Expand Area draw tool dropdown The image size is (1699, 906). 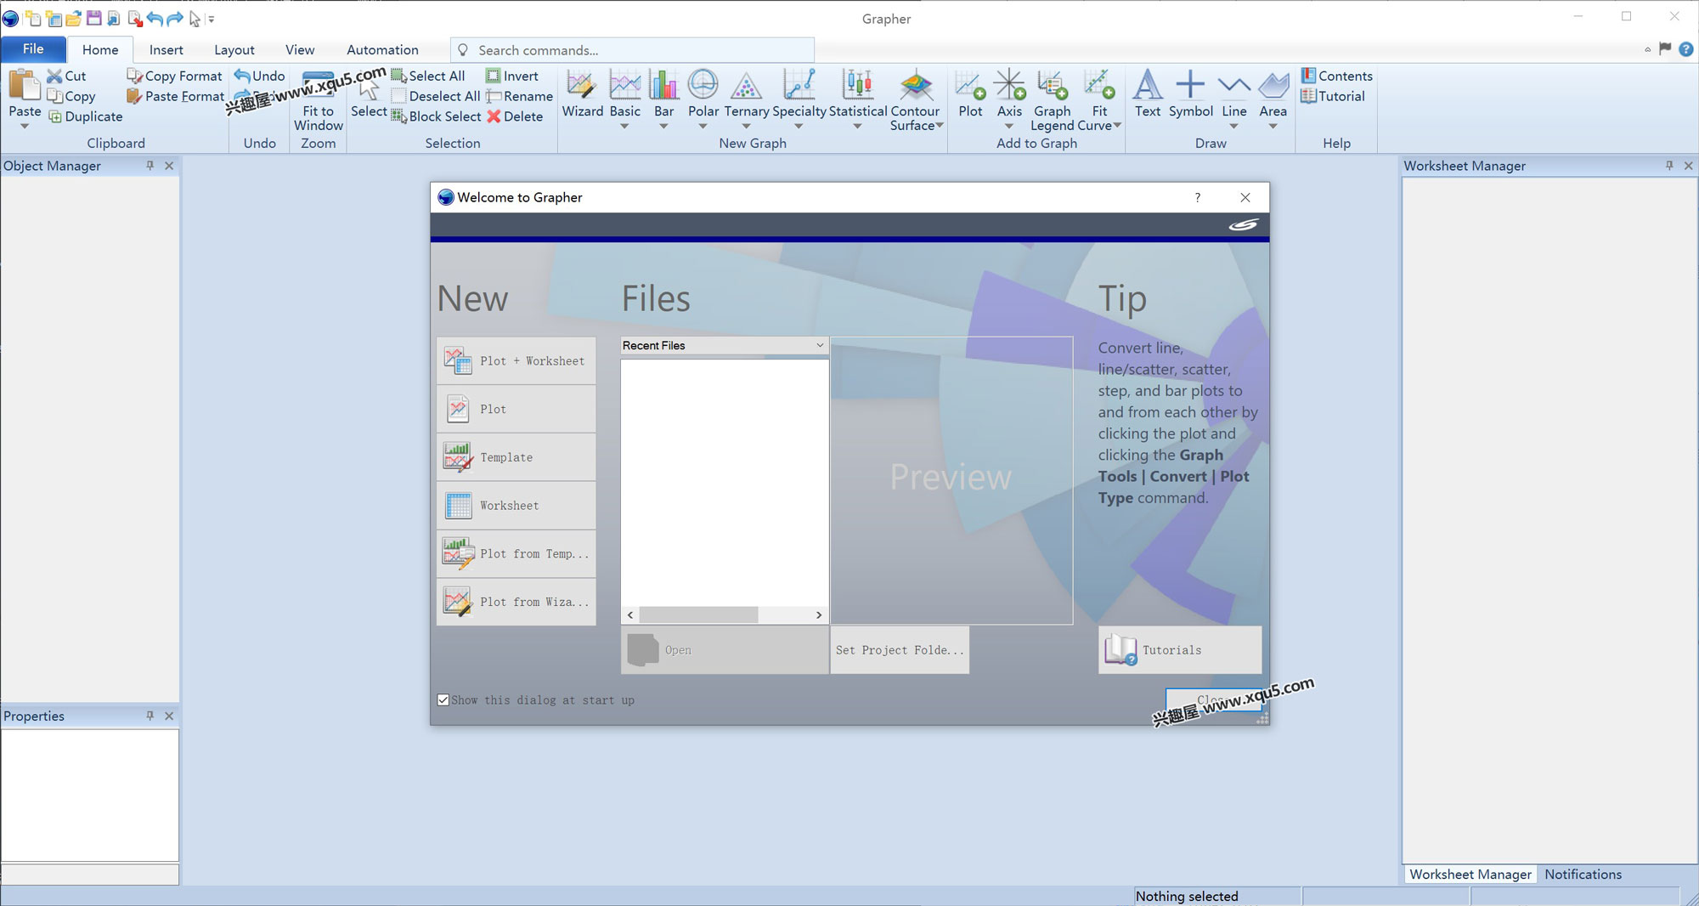coord(1273,127)
